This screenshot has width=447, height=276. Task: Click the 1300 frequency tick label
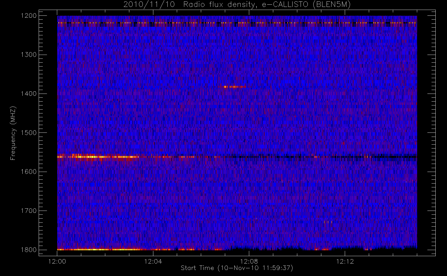pos(29,55)
